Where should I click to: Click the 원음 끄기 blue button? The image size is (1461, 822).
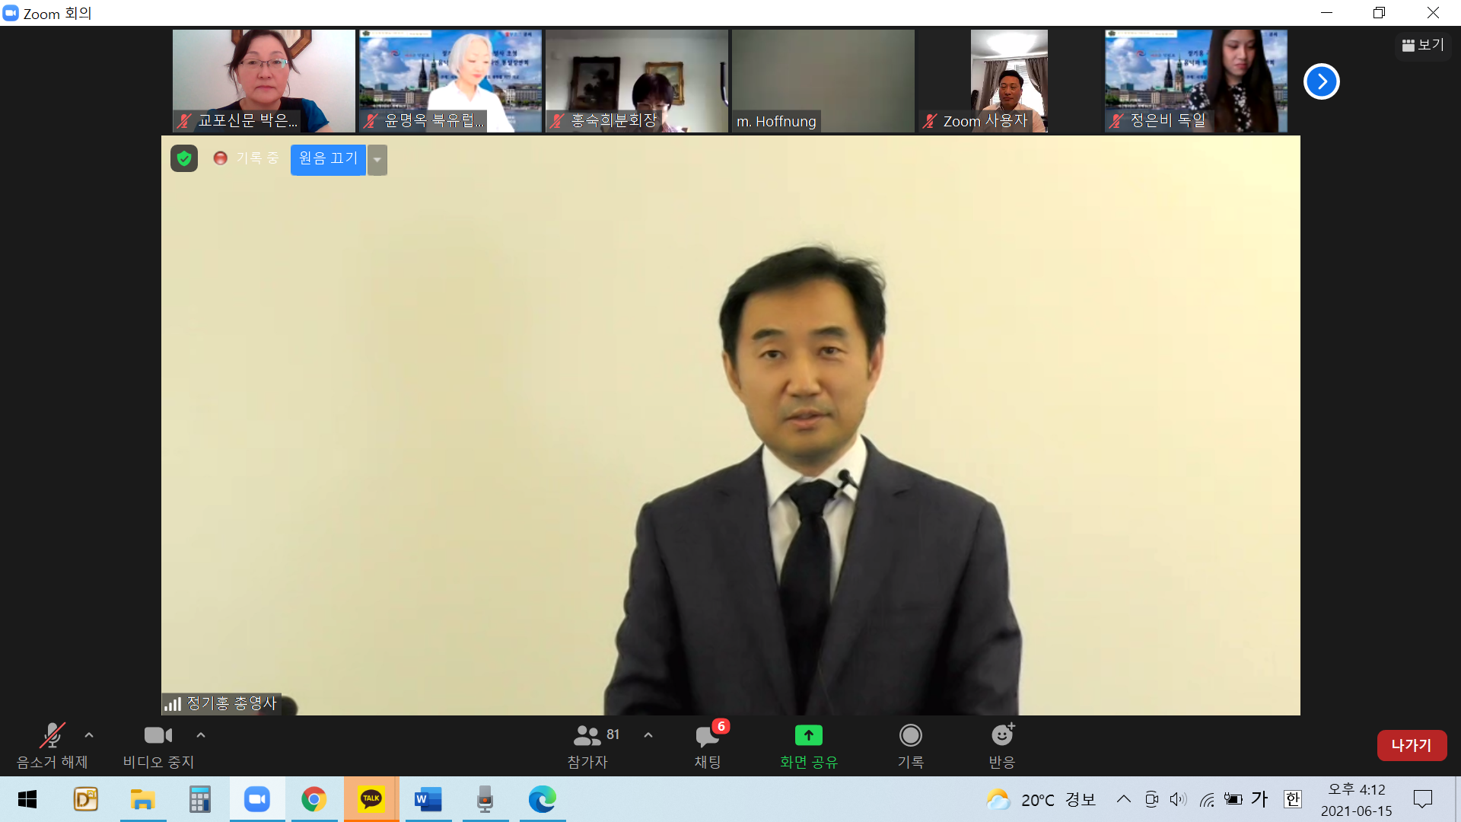[x=328, y=159]
